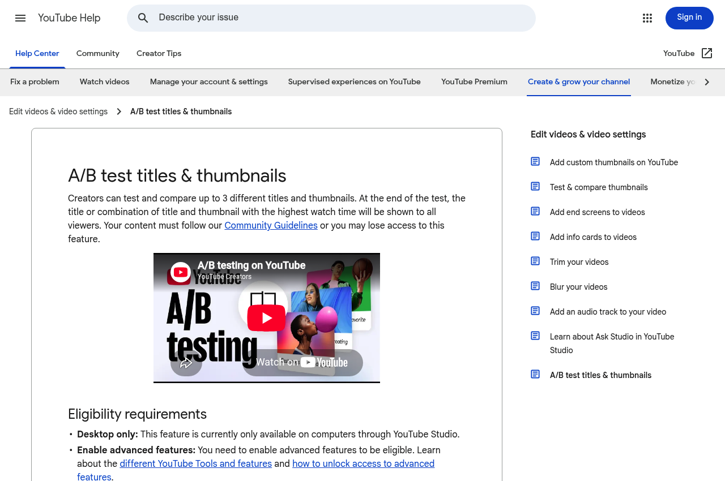Click YouTube Help title

pos(69,18)
